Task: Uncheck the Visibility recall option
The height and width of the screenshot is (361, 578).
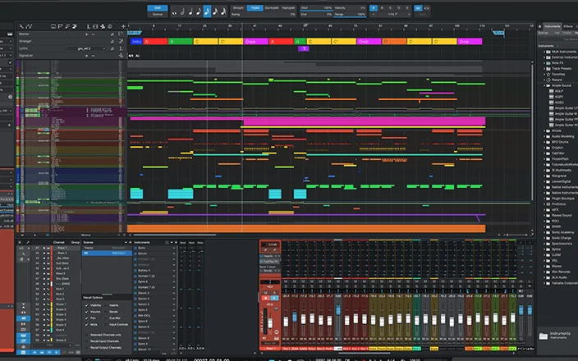Action: 88,304
